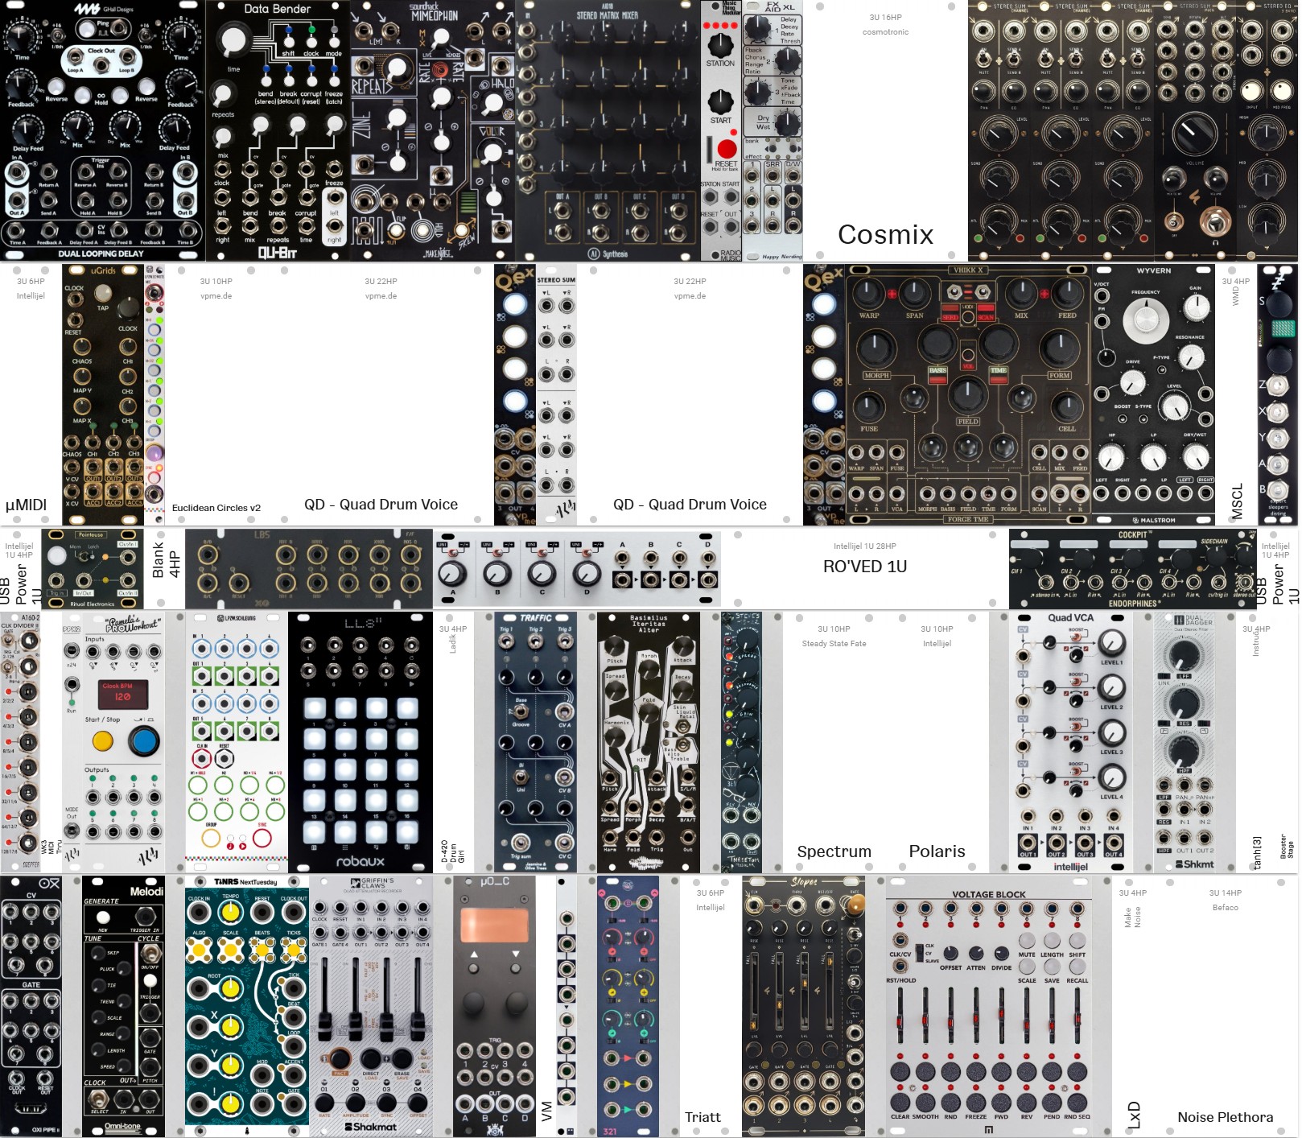Click attenuator knob B on the 1U row

pos(497,574)
